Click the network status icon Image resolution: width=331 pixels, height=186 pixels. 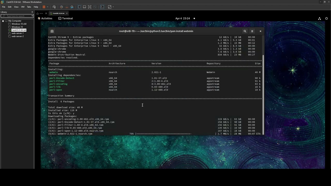[x=320, y=18]
